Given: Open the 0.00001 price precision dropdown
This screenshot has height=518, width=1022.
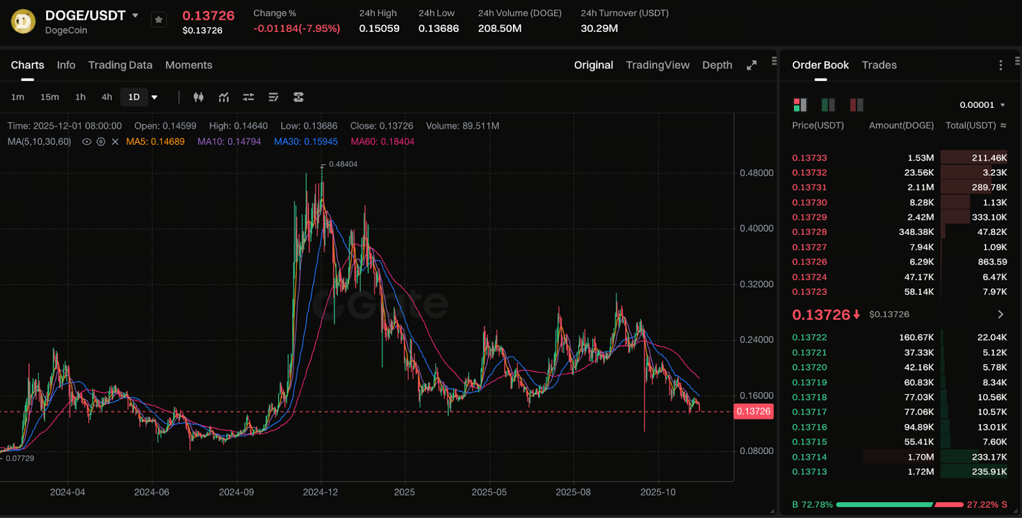Looking at the screenshot, I should pyautogui.click(x=982, y=105).
